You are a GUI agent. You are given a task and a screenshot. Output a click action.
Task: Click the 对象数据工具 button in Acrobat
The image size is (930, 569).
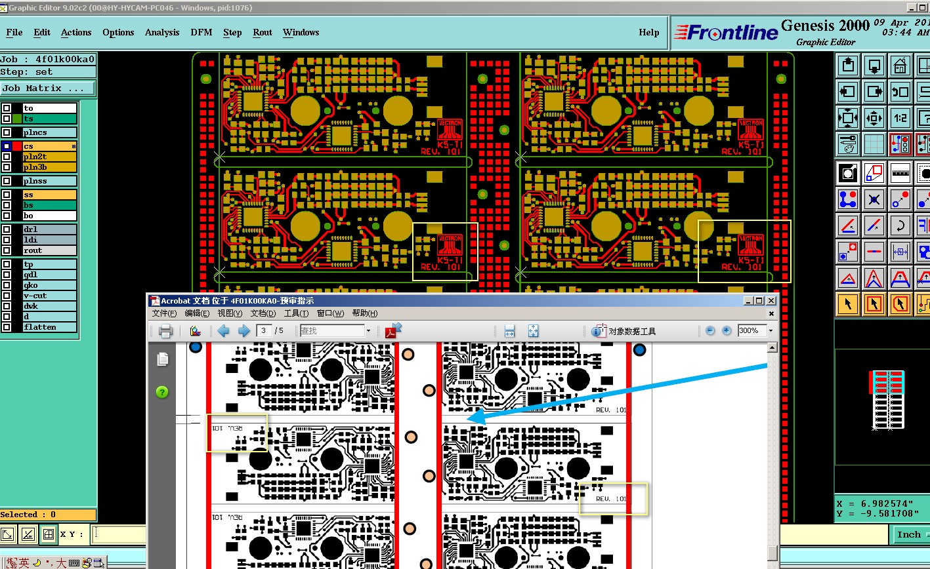[624, 331]
